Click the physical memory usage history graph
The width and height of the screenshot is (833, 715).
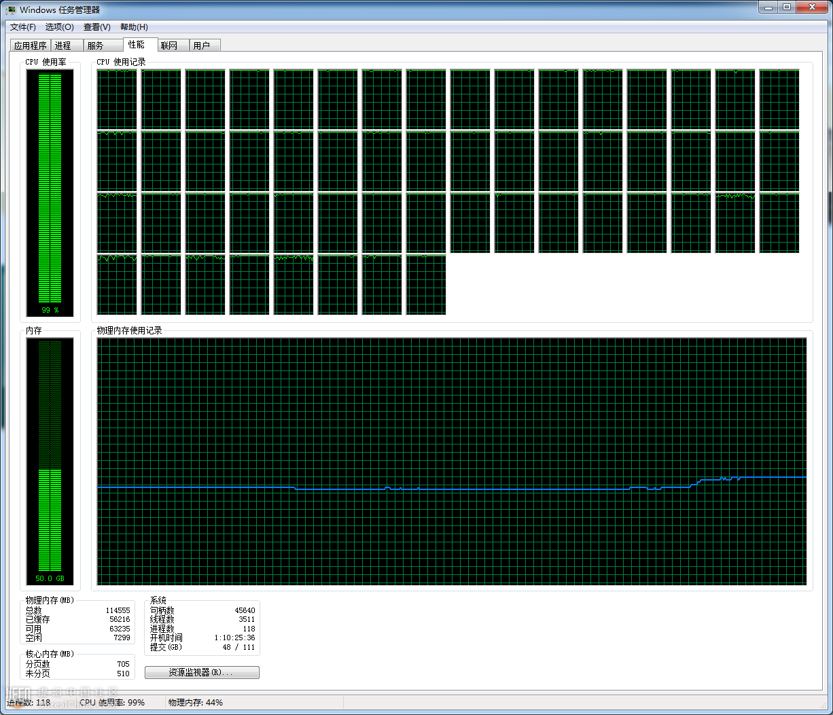point(452,461)
